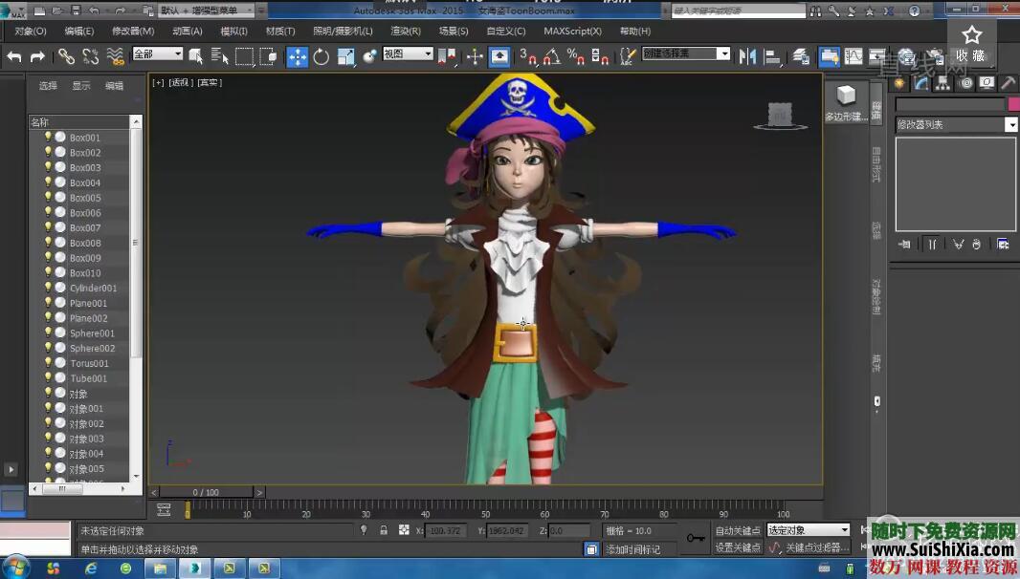
Task: Activate the Select Object tool
Action: click(195, 57)
